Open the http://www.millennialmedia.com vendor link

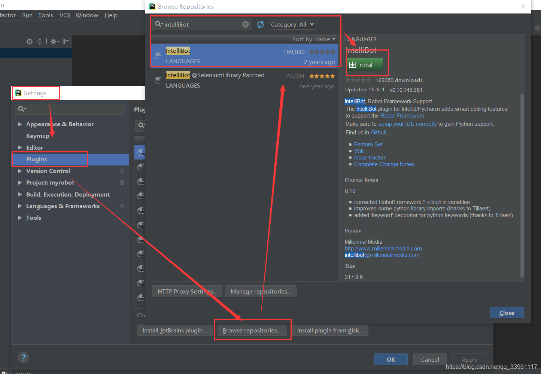(383, 249)
